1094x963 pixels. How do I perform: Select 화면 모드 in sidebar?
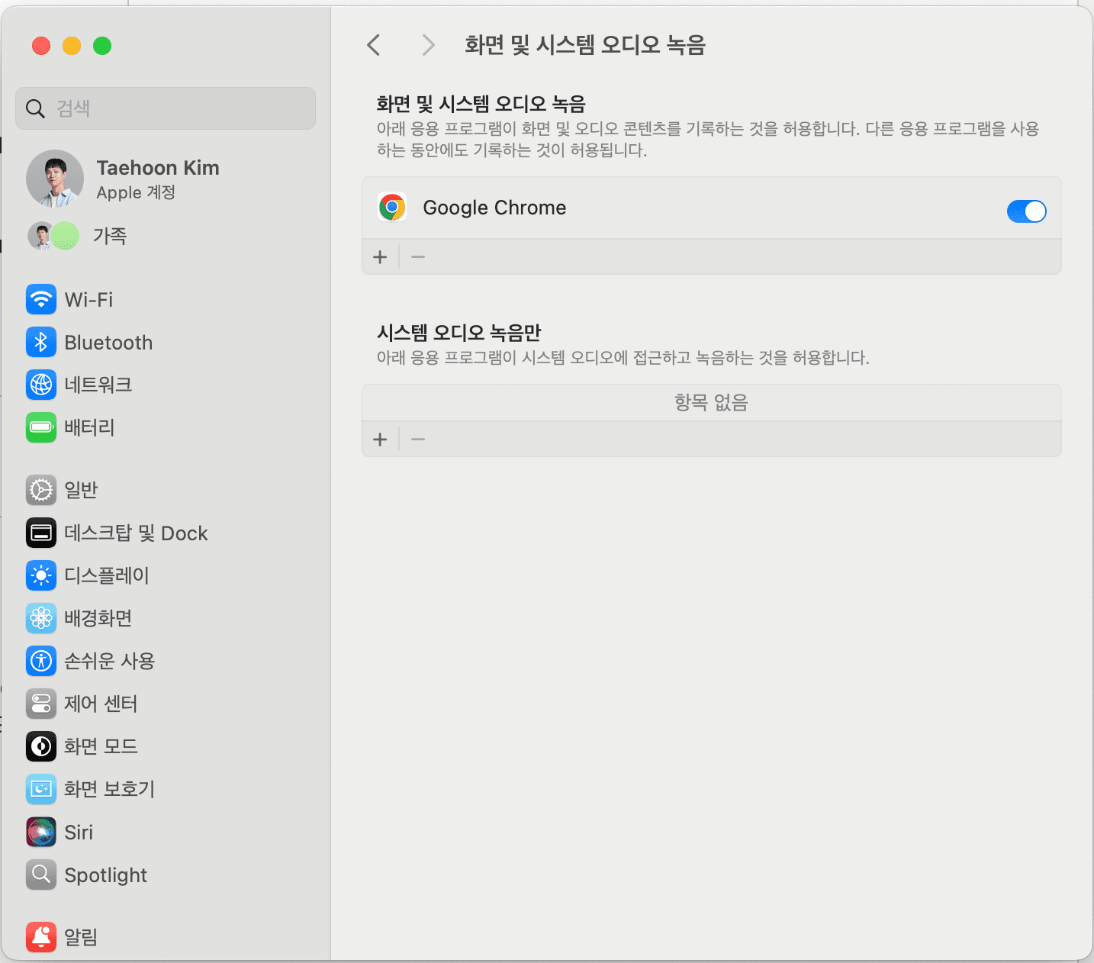pyautogui.click(x=100, y=746)
